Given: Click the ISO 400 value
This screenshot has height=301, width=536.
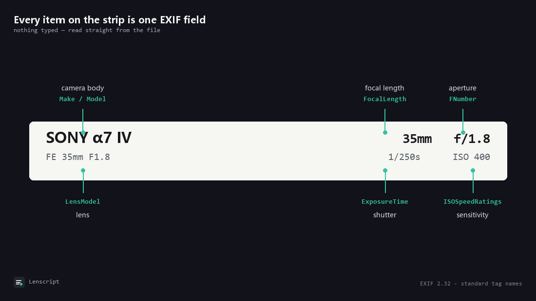Looking at the screenshot, I should (x=471, y=157).
